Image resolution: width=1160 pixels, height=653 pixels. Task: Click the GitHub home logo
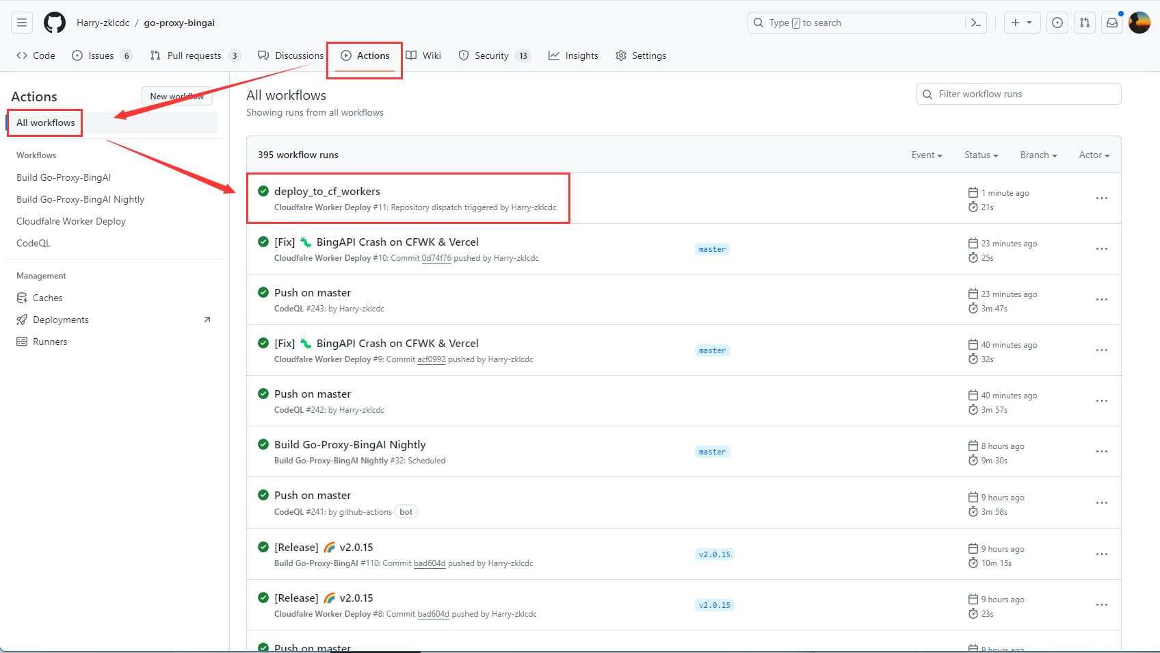55,22
